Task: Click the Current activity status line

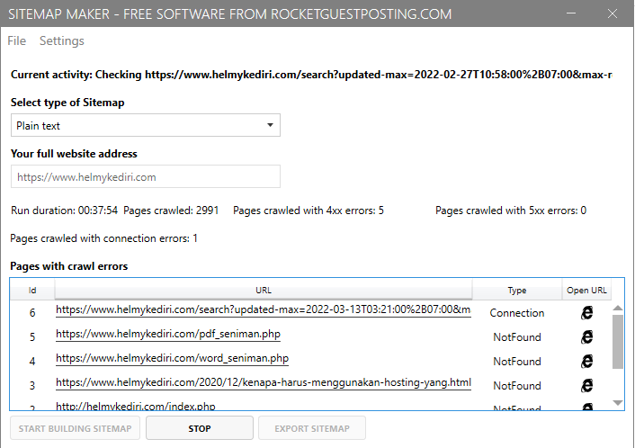Action: click(311, 75)
